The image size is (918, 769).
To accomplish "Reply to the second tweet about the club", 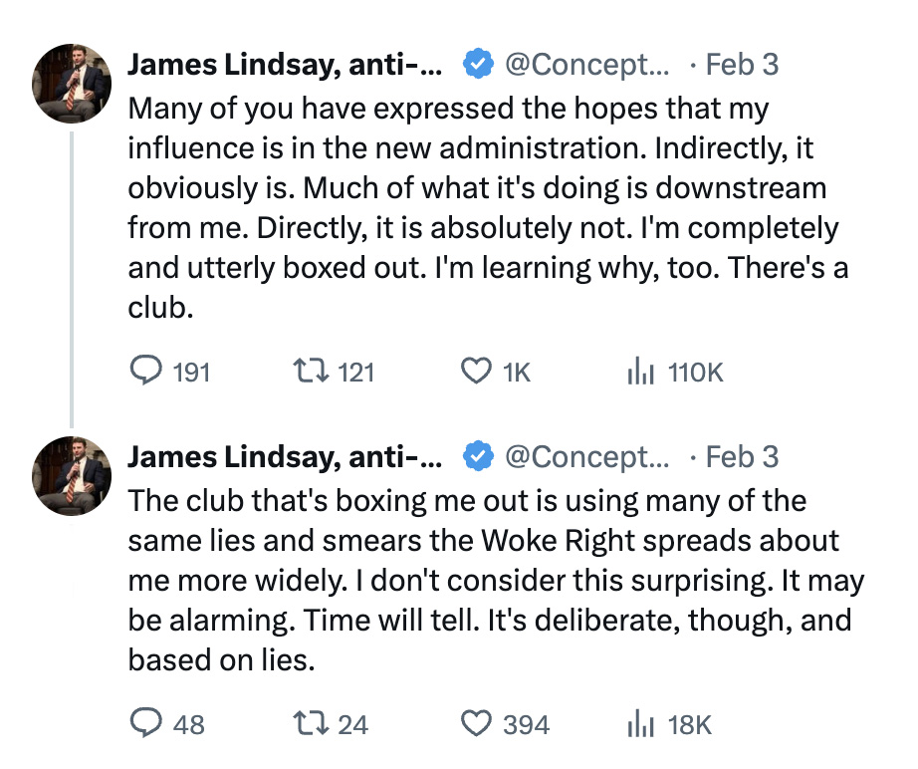I will coord(146,724).
